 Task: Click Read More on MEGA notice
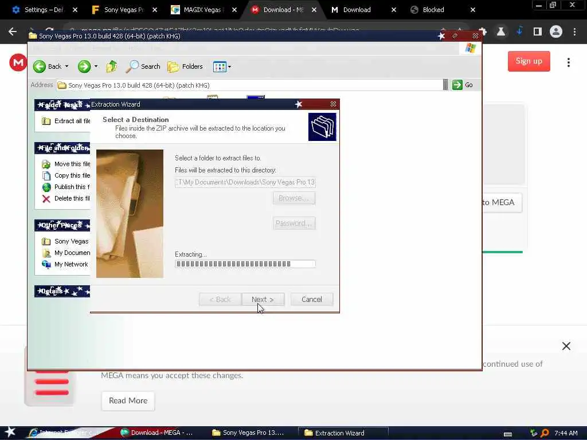click(128, 400)
